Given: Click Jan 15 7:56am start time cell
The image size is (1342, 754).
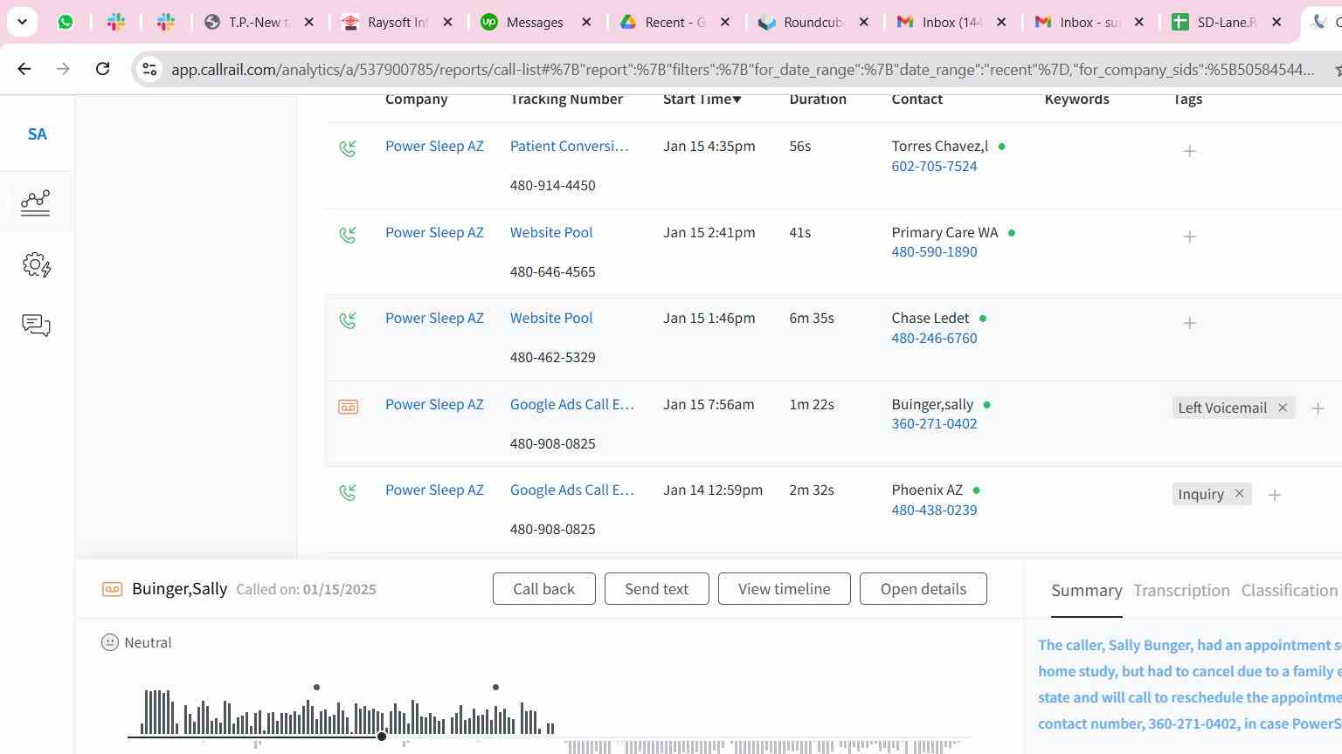Looking at the screenshot, I should click(709, 404).
